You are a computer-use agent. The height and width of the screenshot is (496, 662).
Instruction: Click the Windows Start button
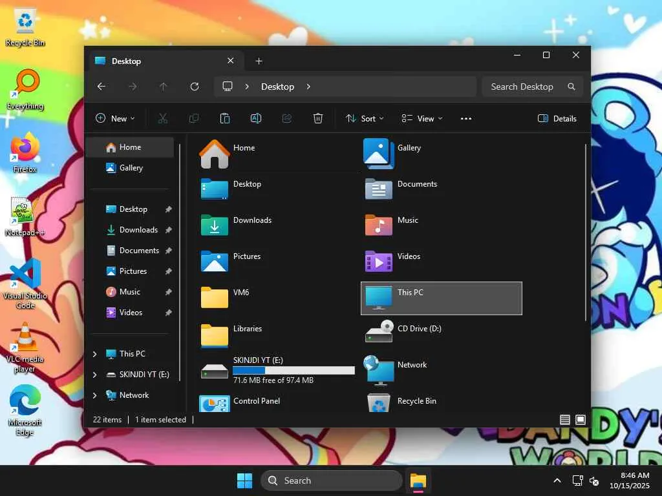click(245, 480)
